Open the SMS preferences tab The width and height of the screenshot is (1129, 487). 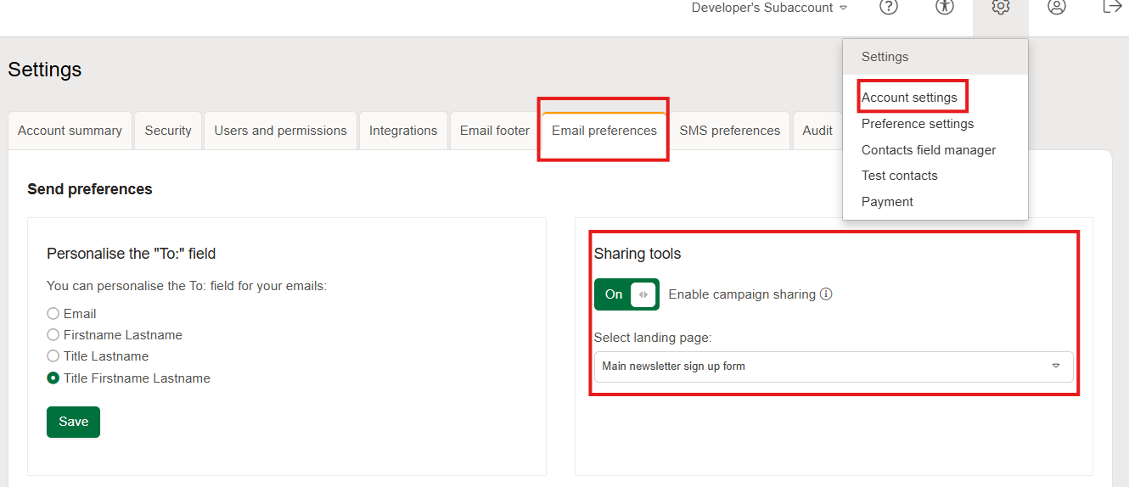point(730,131)
